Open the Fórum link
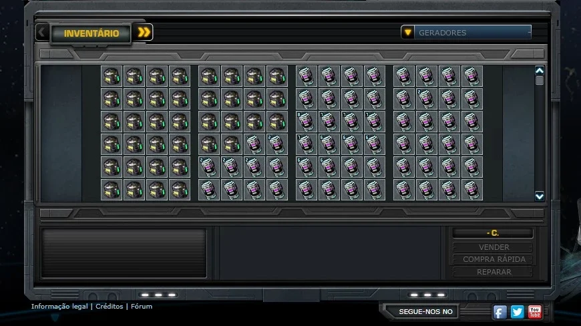This screenshot has height=326, width=581. tap(142, 307)
